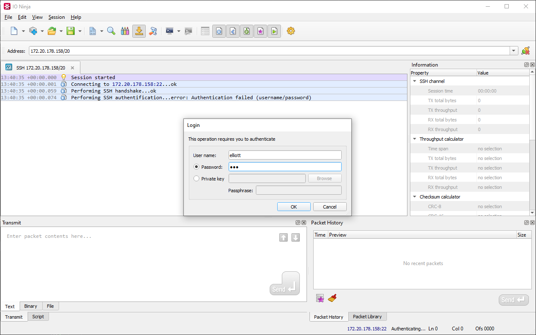Close the SSH session tab
Screen dimensions: 536x335
tap(72, 68)
